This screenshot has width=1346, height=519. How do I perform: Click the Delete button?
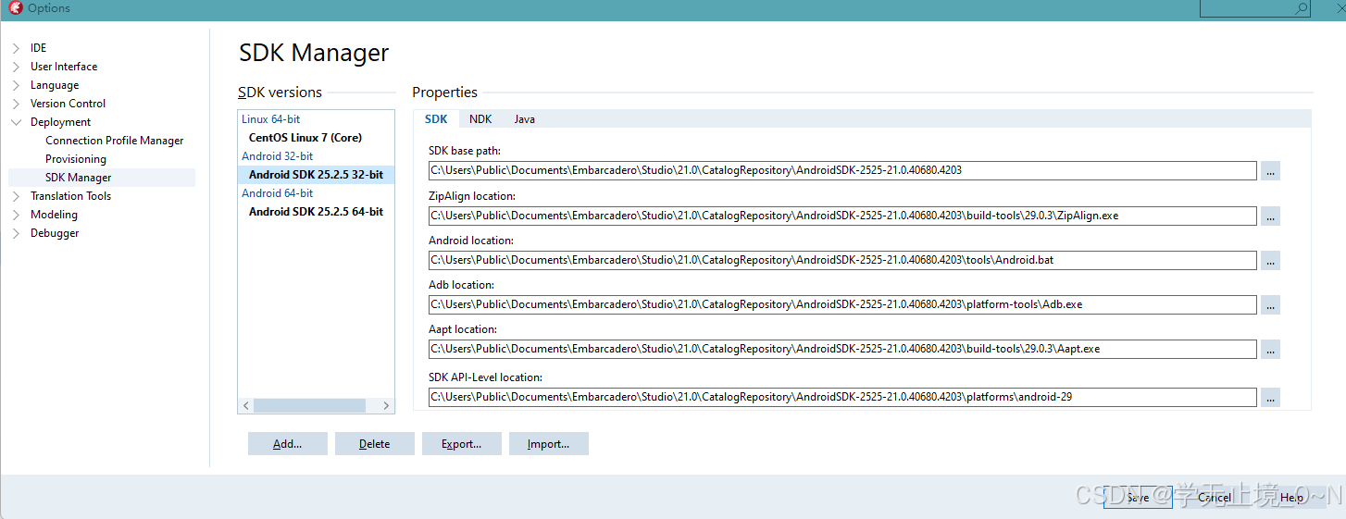coord(375,444)
